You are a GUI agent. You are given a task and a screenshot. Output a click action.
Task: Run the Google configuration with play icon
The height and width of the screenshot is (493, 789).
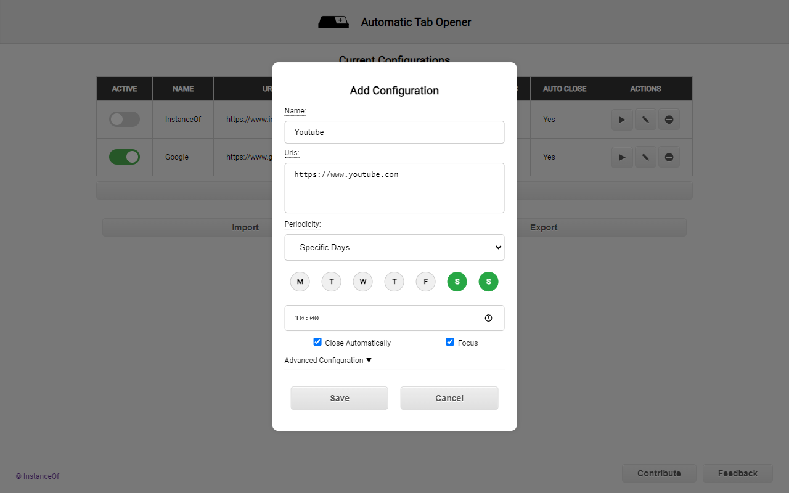(622, 157)
